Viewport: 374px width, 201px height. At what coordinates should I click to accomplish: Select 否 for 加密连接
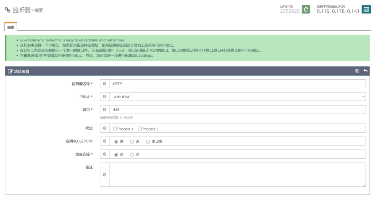[132, 155]
